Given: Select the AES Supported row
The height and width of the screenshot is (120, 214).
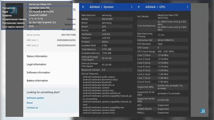Looking at the screenshot, I should [x=163, y=105].
